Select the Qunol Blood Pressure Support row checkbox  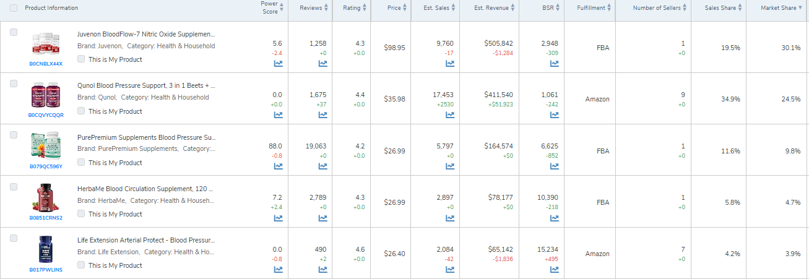coord(14,84)
